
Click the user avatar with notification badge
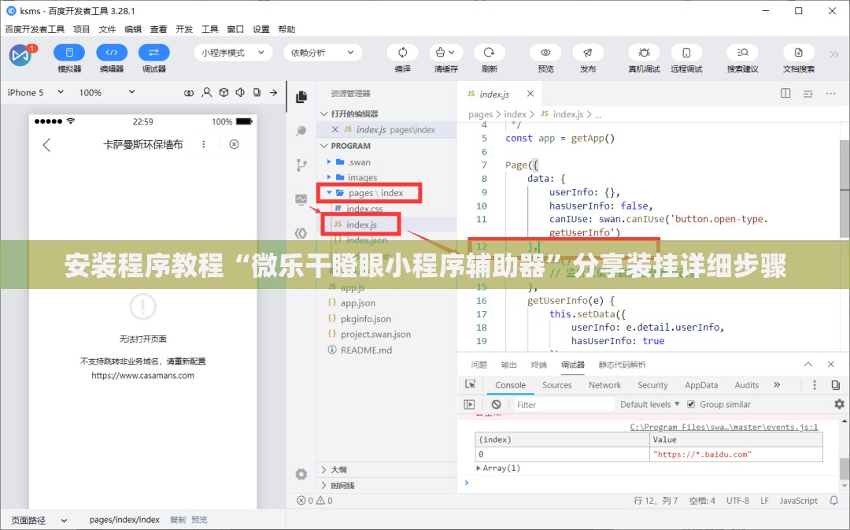(x=21, y=55)
